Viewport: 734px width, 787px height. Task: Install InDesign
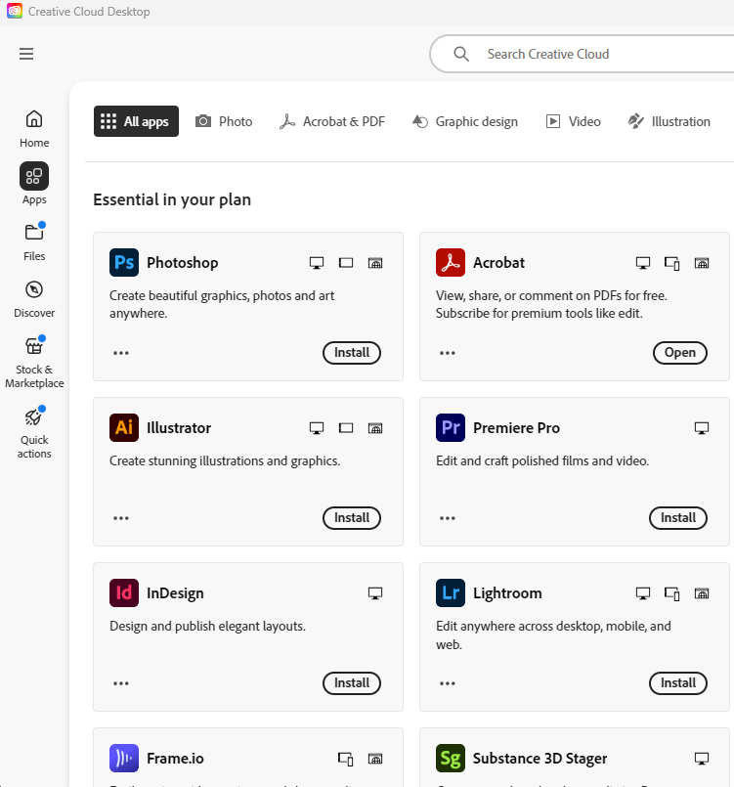(x=352, y=682)
